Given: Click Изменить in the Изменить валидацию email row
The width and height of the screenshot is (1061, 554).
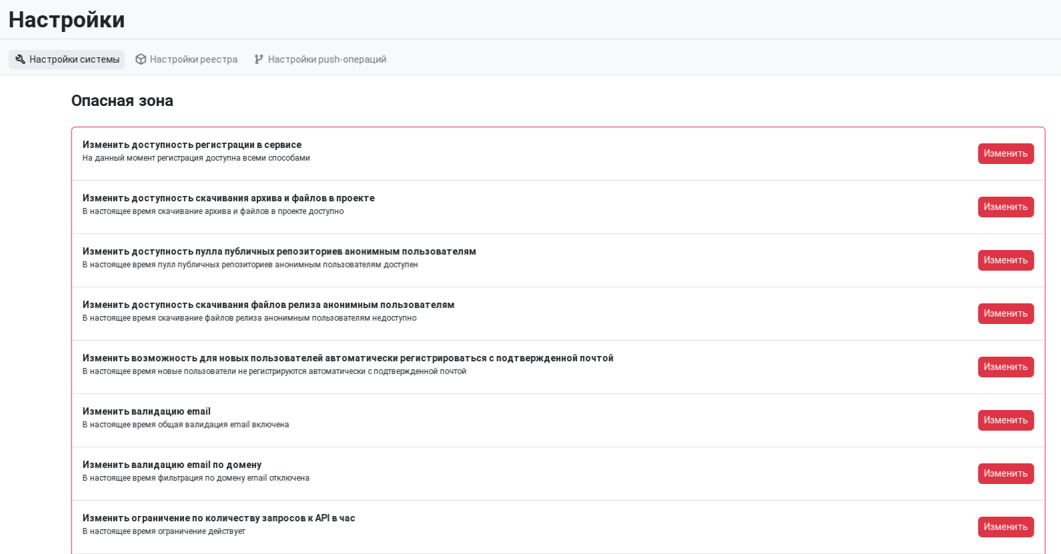Looking at the screenshot, I should tap(1006, 420).
